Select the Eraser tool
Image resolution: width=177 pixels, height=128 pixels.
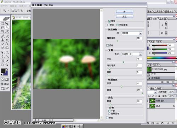(x=2, y=44)
